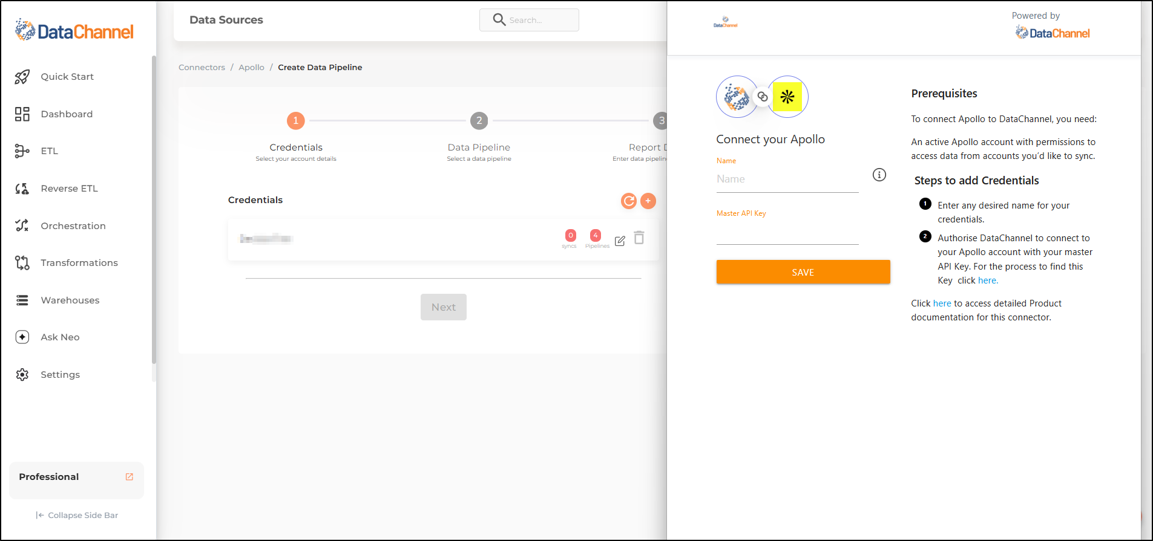1153x541 pixels.
Task: Click the Steps to add Credentials heading
Action: click(976, 181)
